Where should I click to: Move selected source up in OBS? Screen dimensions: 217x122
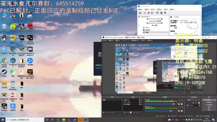(x=134, y=113)
